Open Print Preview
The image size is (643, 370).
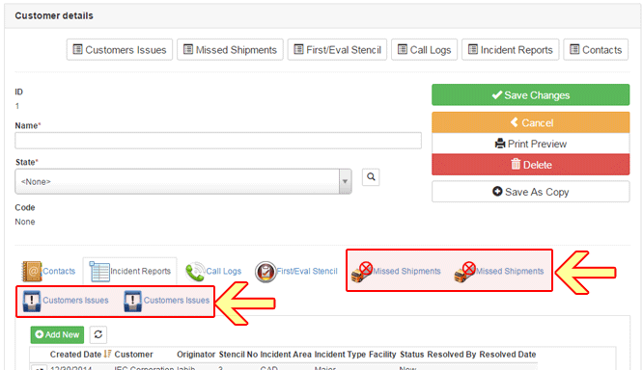pyautogui.click(x=530, y=144)
